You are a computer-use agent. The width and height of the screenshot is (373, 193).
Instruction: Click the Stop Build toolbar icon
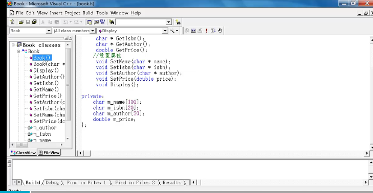pyautogui.click(x=200, y=31)
